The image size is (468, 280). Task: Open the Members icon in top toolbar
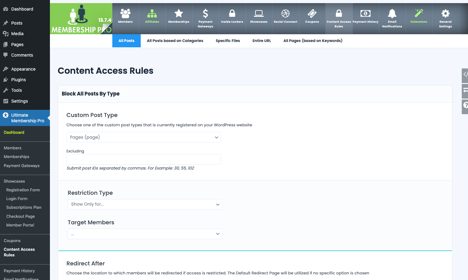pos(125,13)
